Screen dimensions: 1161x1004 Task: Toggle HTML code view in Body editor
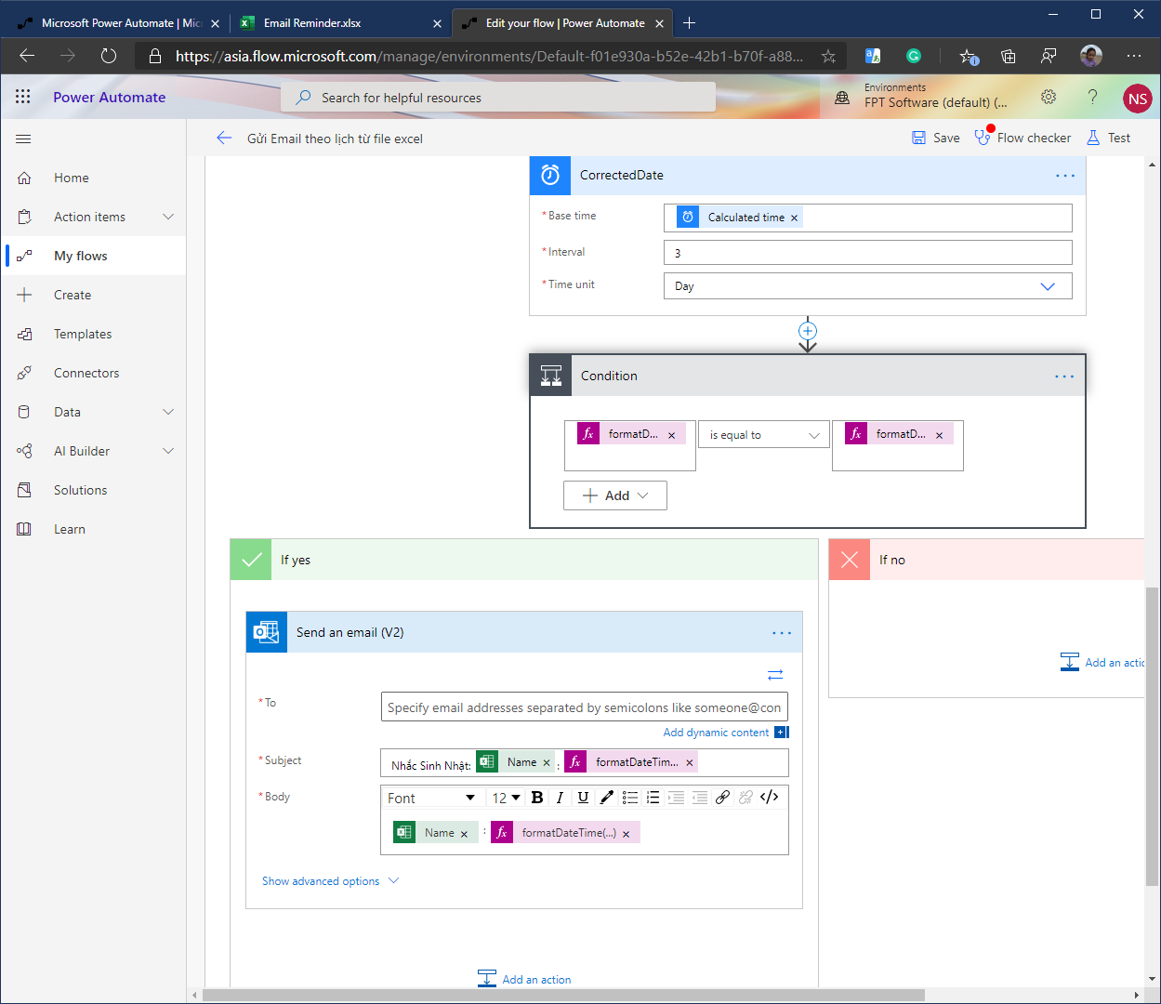pyautogui.click(x=769, y=798)
